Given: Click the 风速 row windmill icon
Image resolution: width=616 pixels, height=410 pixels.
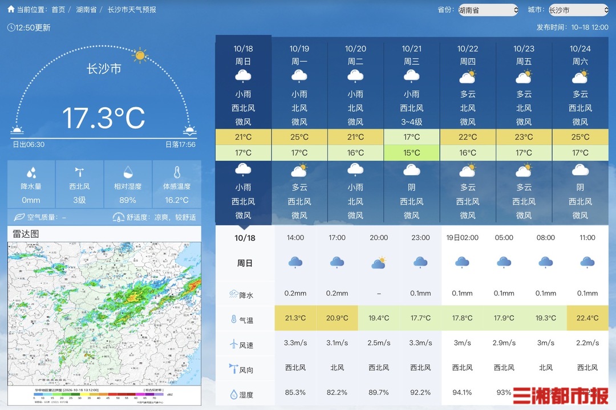Looking at the screenshot, I should (x=234, y=344).
